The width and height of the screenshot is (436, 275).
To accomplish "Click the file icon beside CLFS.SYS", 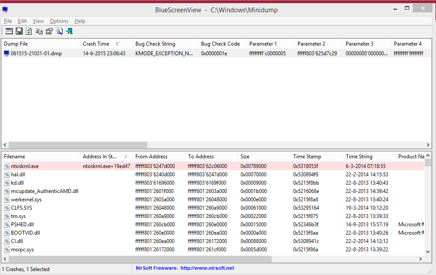I will [x=7, y=208].
